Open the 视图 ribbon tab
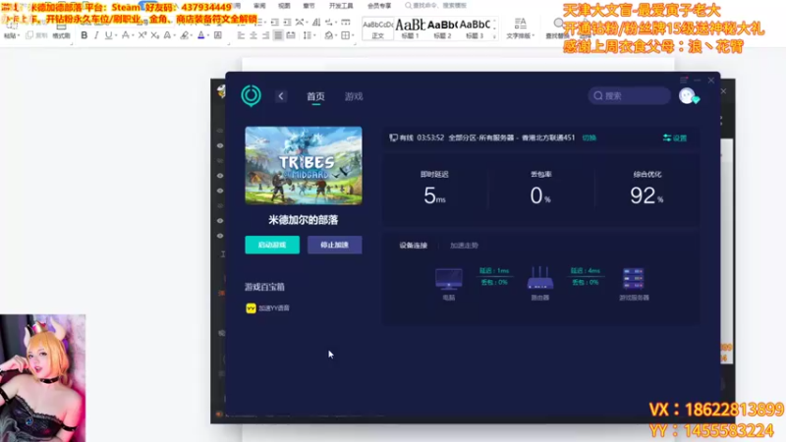This screenshot has width=786, height=442. [284, 6]
